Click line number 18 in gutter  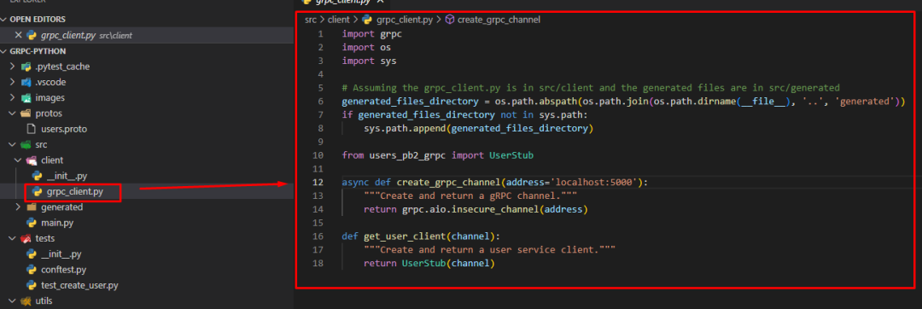(x=318, y=264)
